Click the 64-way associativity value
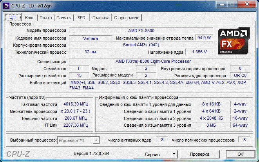This screenshot has width=259, height=162. pos(240,125)
